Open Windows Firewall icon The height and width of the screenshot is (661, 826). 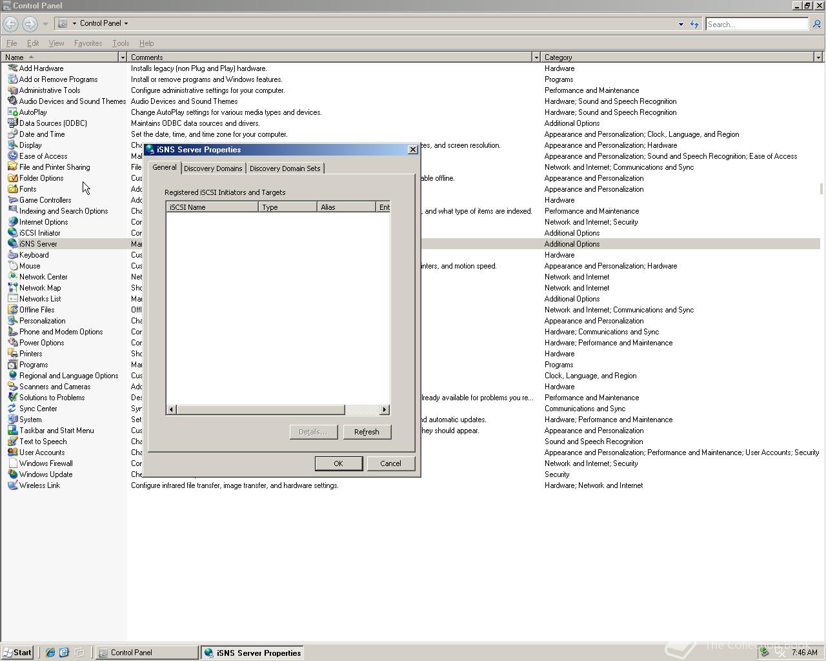(x=12, y=463)
